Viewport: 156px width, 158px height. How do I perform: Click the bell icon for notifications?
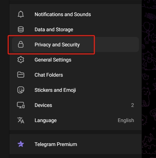coord(21,14)
